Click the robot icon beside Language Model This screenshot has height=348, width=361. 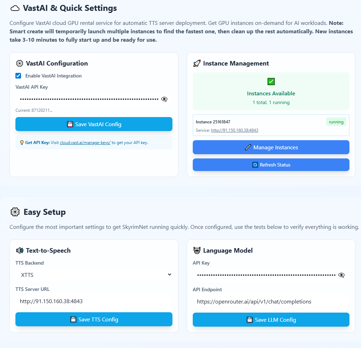pos(197,251)
